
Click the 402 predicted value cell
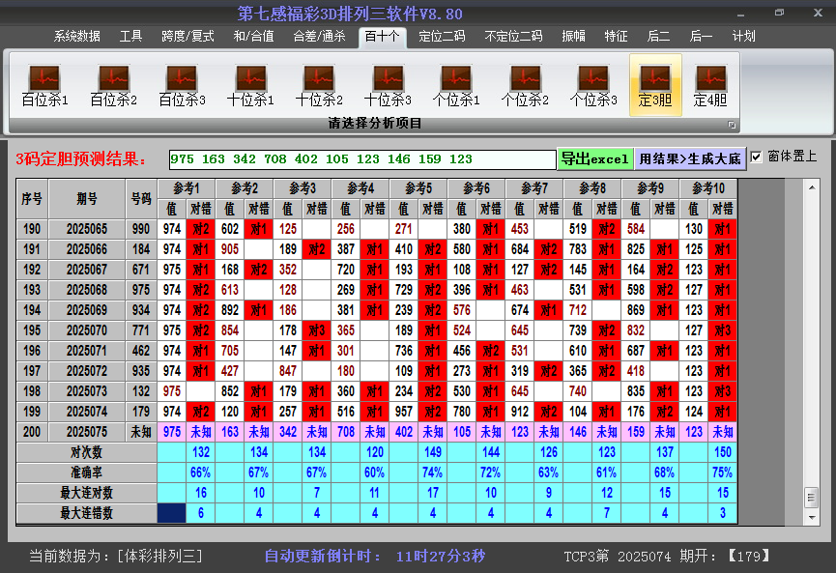pyautogui.click(x=404, y=432)
